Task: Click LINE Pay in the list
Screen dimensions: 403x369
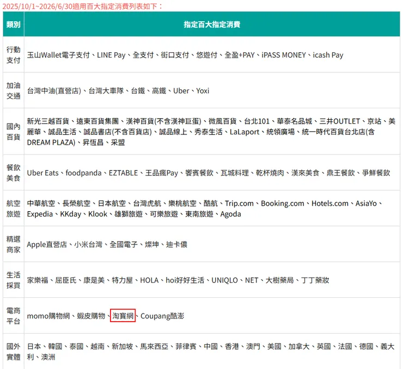Action: [111, 55]
